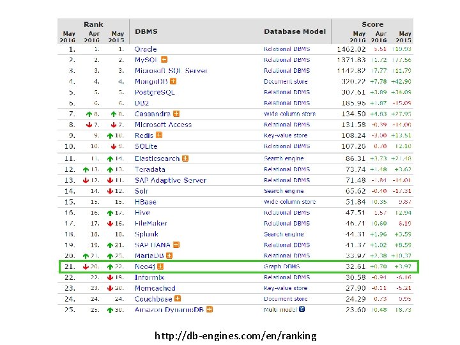Screen dimensions: 460x345
Task: Open the MySQL DBMS link
Action: pos(146,60)
